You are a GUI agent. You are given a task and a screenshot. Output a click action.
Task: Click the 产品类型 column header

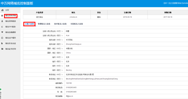click(39, 12)
